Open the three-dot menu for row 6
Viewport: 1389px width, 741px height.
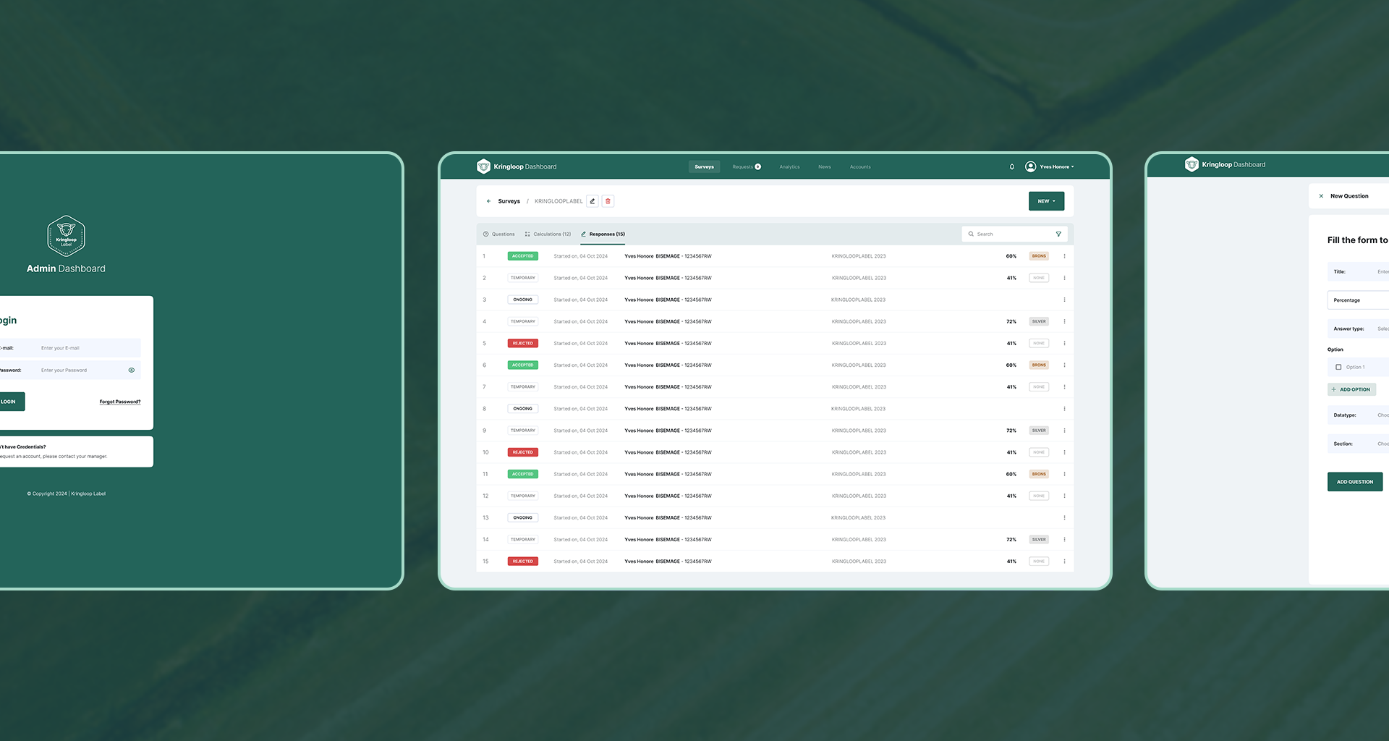(x=1064, y=365)
